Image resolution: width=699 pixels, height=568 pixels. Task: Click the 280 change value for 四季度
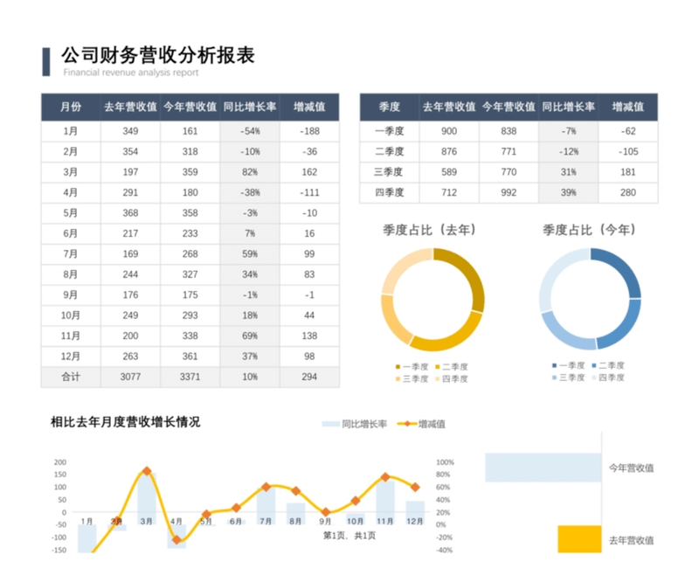(x=627, y=192)
